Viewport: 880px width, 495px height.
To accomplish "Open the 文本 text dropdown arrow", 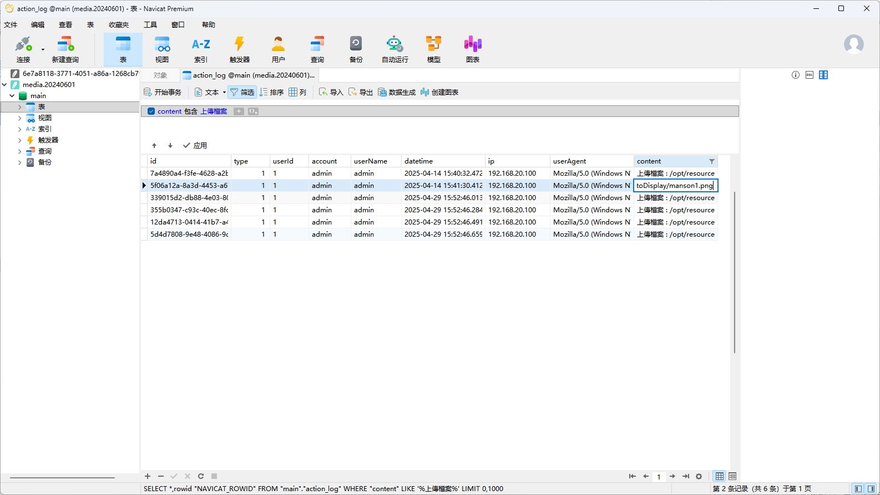I will point(224,93).
